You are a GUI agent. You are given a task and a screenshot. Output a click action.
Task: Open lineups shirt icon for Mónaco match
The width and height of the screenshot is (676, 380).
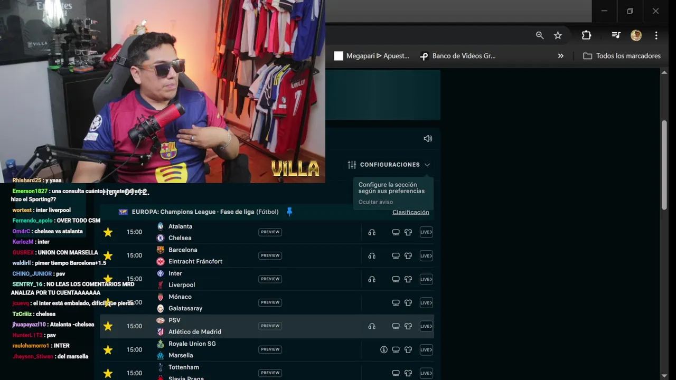408,302
